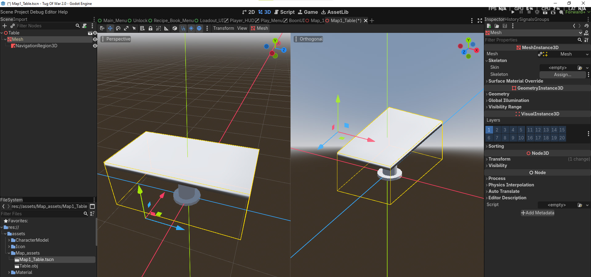Toggle visibility of the Table node
591x277 pixels.
click(95, 33)
